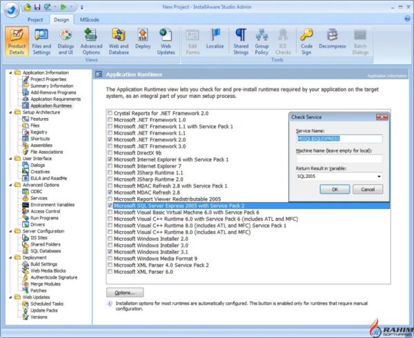Open Web Updates ribbon view
414x338 pixels.
[166, 41]
